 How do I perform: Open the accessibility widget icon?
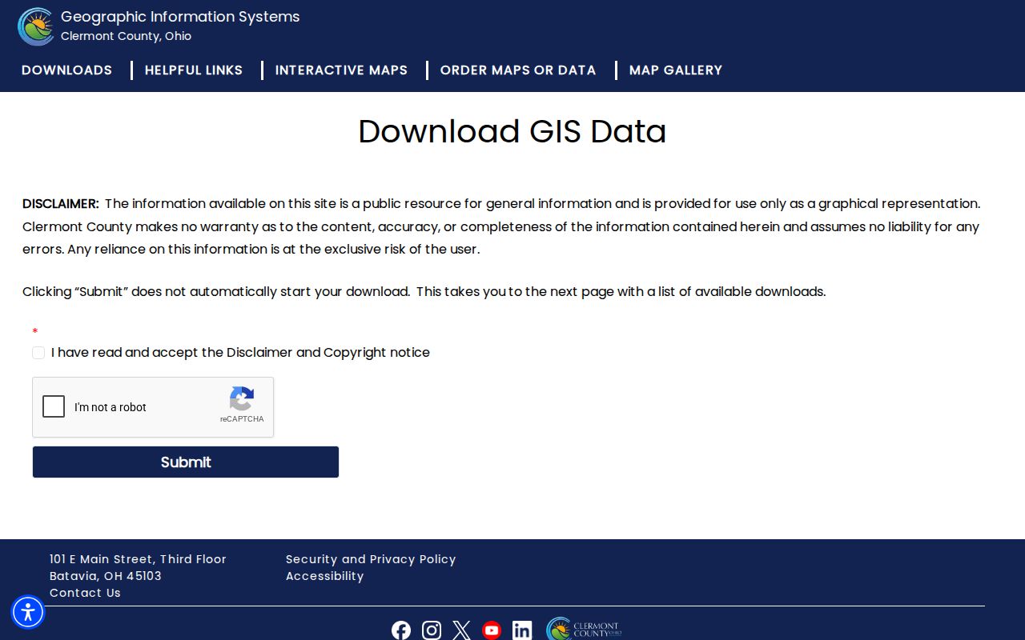[28, 612]
